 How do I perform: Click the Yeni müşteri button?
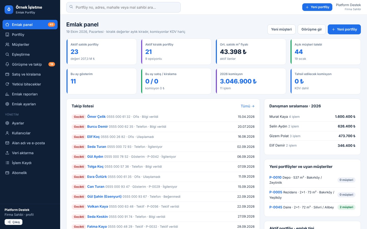point(281,29)
